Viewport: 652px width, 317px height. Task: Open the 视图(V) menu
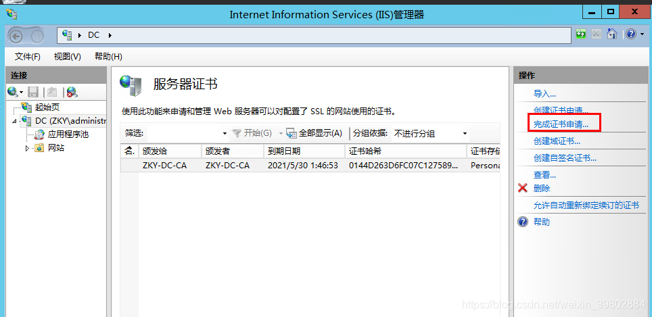[68, 57]
